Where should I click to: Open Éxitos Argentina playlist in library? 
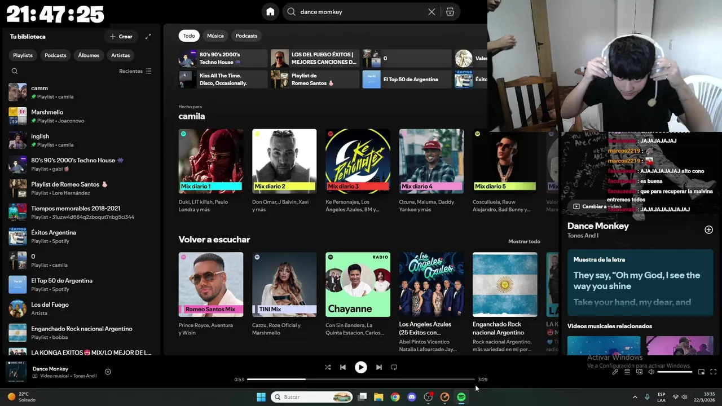pos(81,236)
